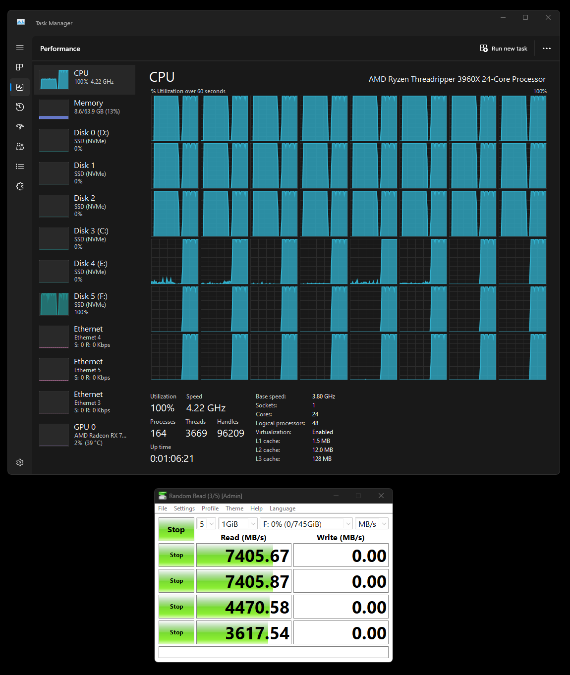Select Disk 2 in performance list
Viewport: 570px width, 675px height.
coord(85,206)
